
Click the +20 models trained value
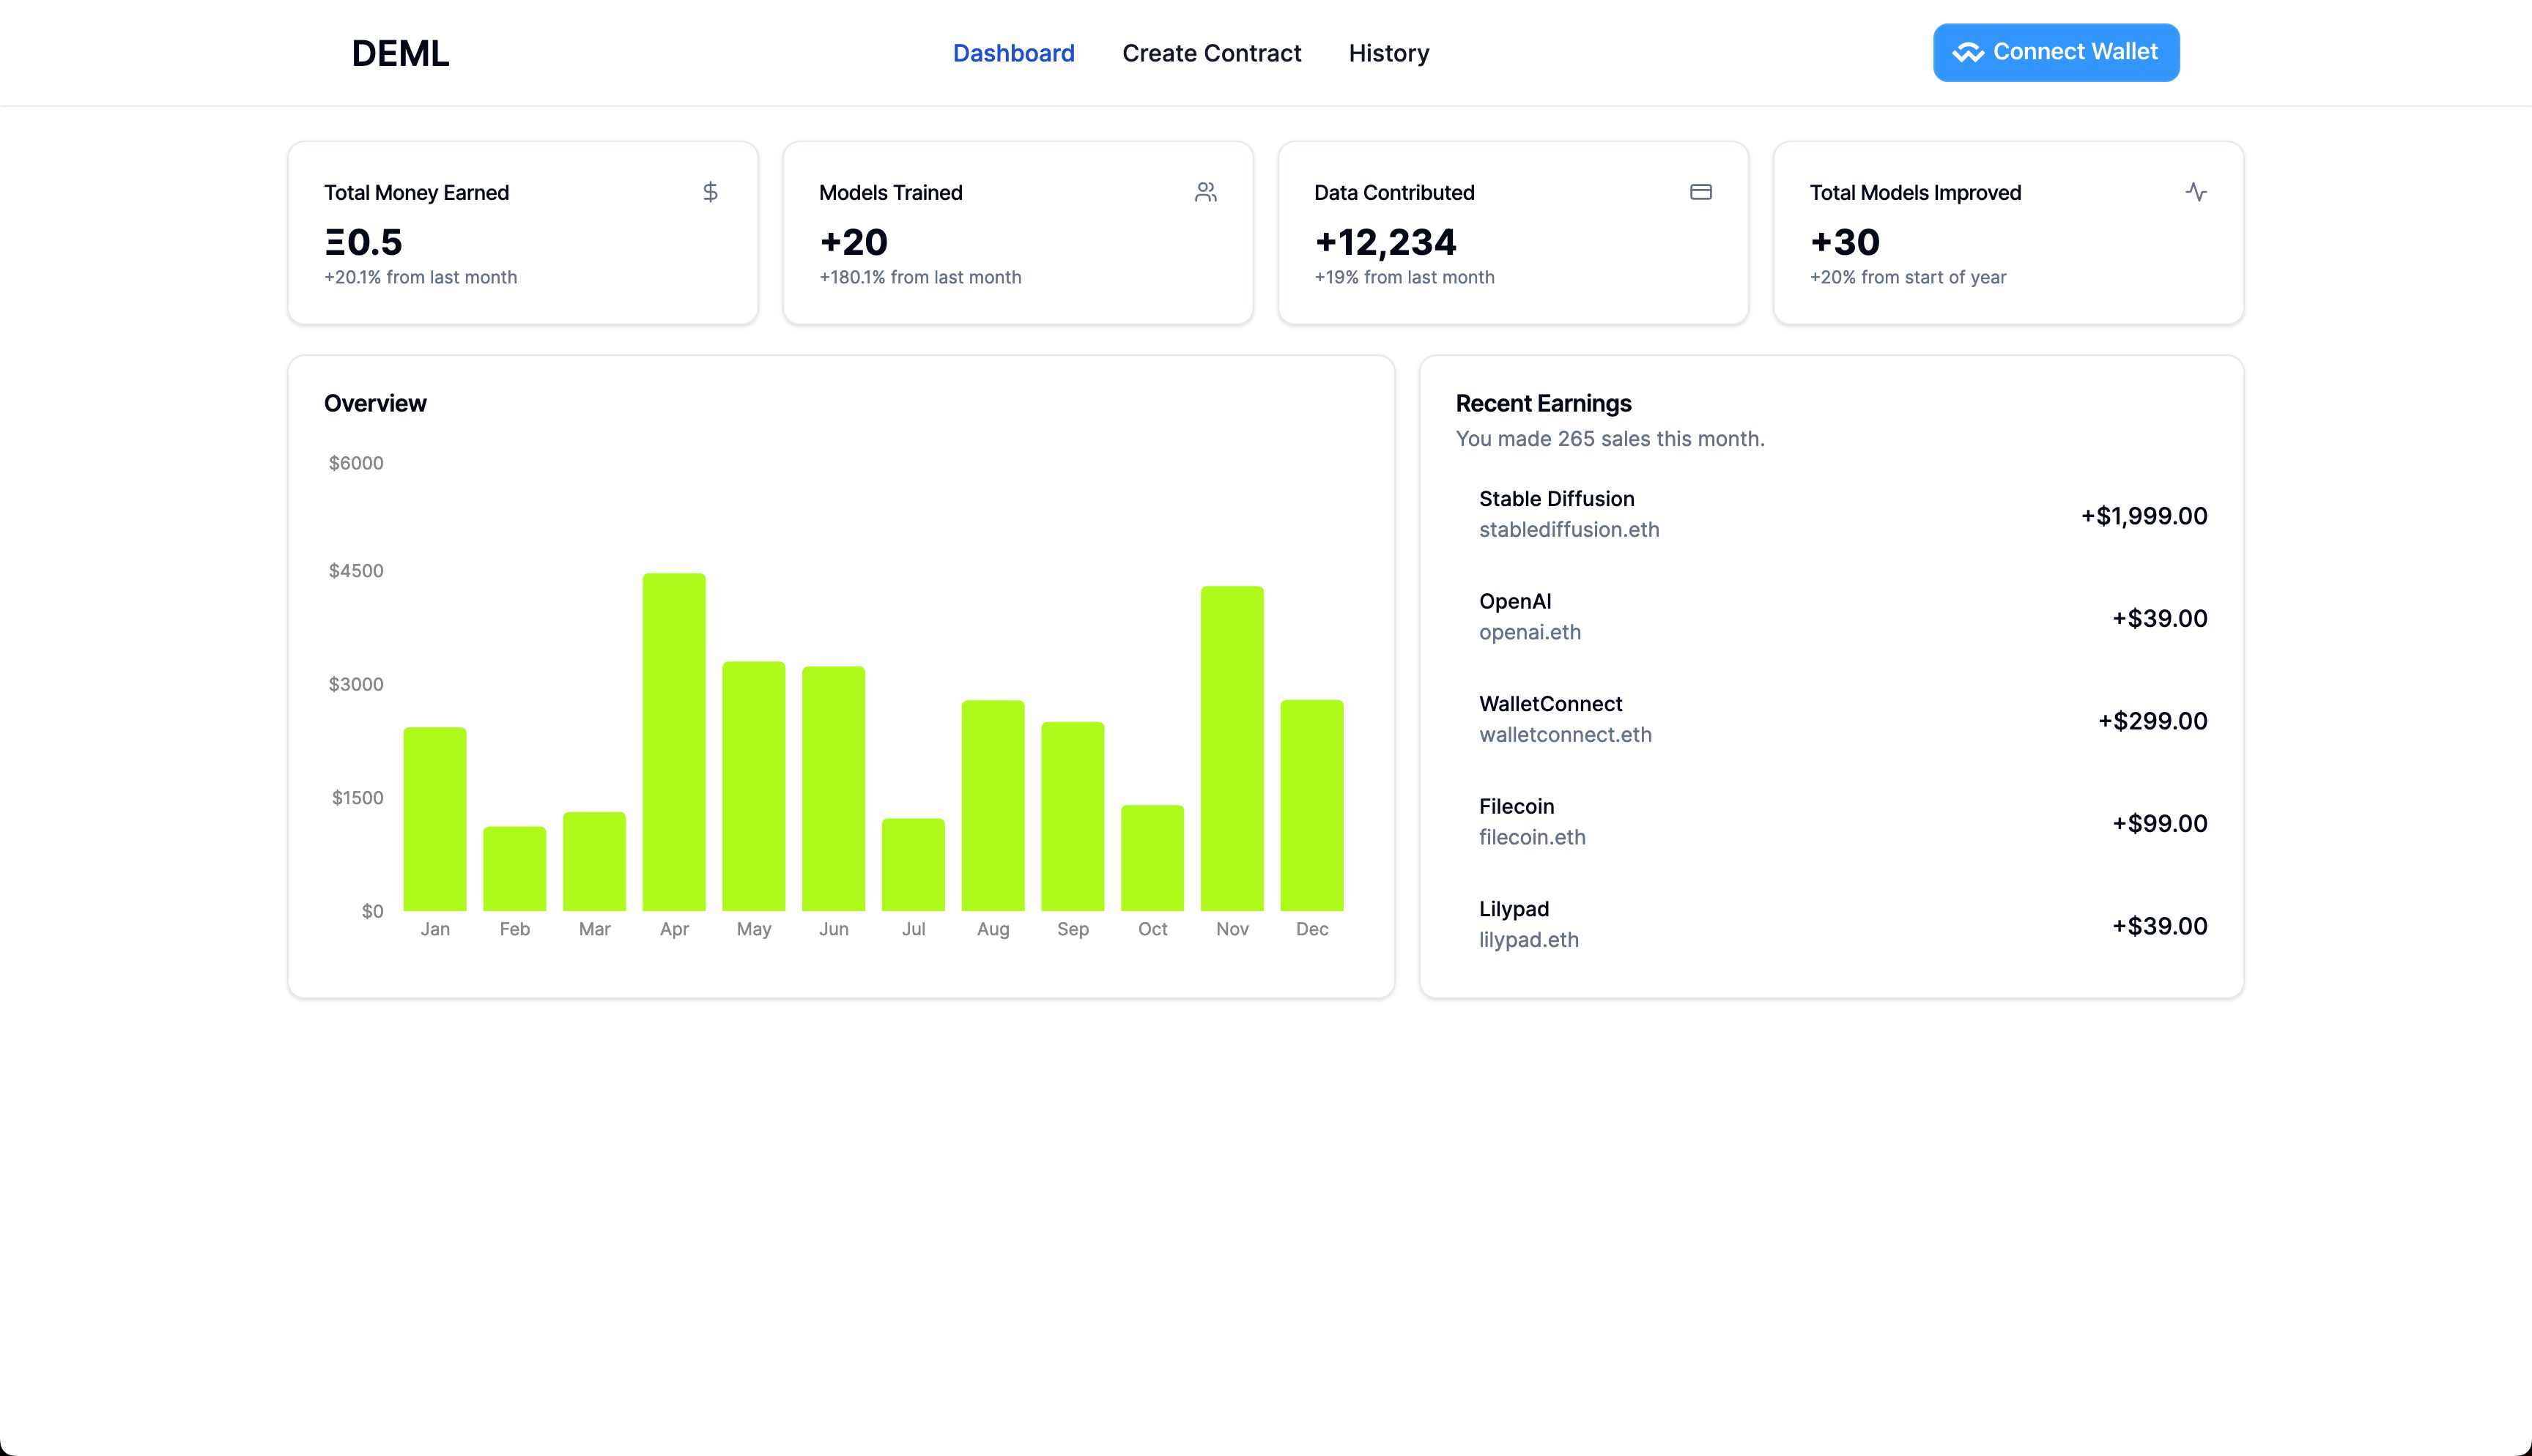point(853,242)
